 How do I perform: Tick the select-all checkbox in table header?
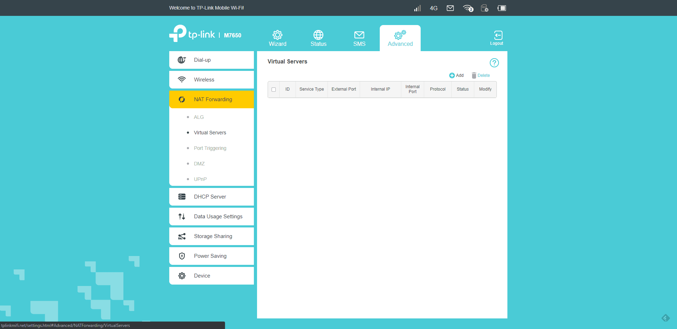tap(274, 90)
